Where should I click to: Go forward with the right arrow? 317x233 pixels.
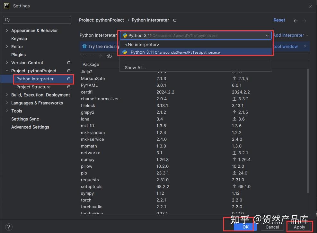pyautogui.click(x=304, y=21)
